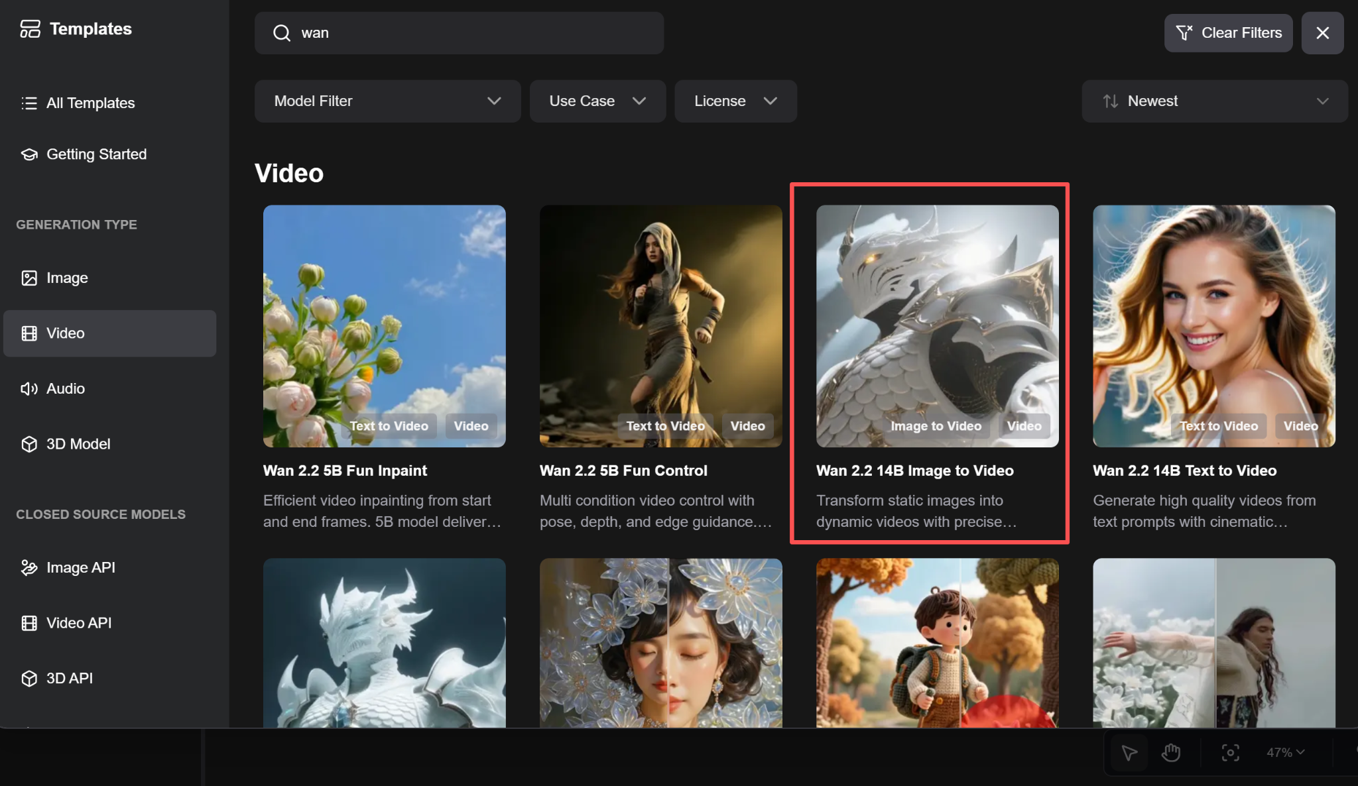Close the templates dialog with X

pos(1322,33)
